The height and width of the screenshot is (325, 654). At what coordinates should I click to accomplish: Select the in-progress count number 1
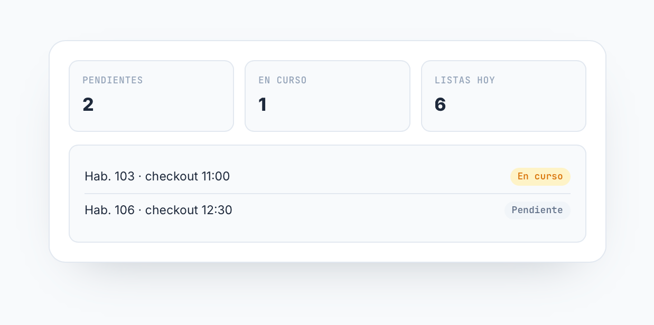pyautogui.click(x=263, y=104)
